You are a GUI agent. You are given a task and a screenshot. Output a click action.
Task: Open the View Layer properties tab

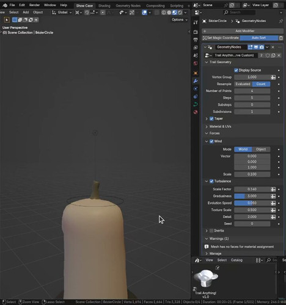click(196, 48)
